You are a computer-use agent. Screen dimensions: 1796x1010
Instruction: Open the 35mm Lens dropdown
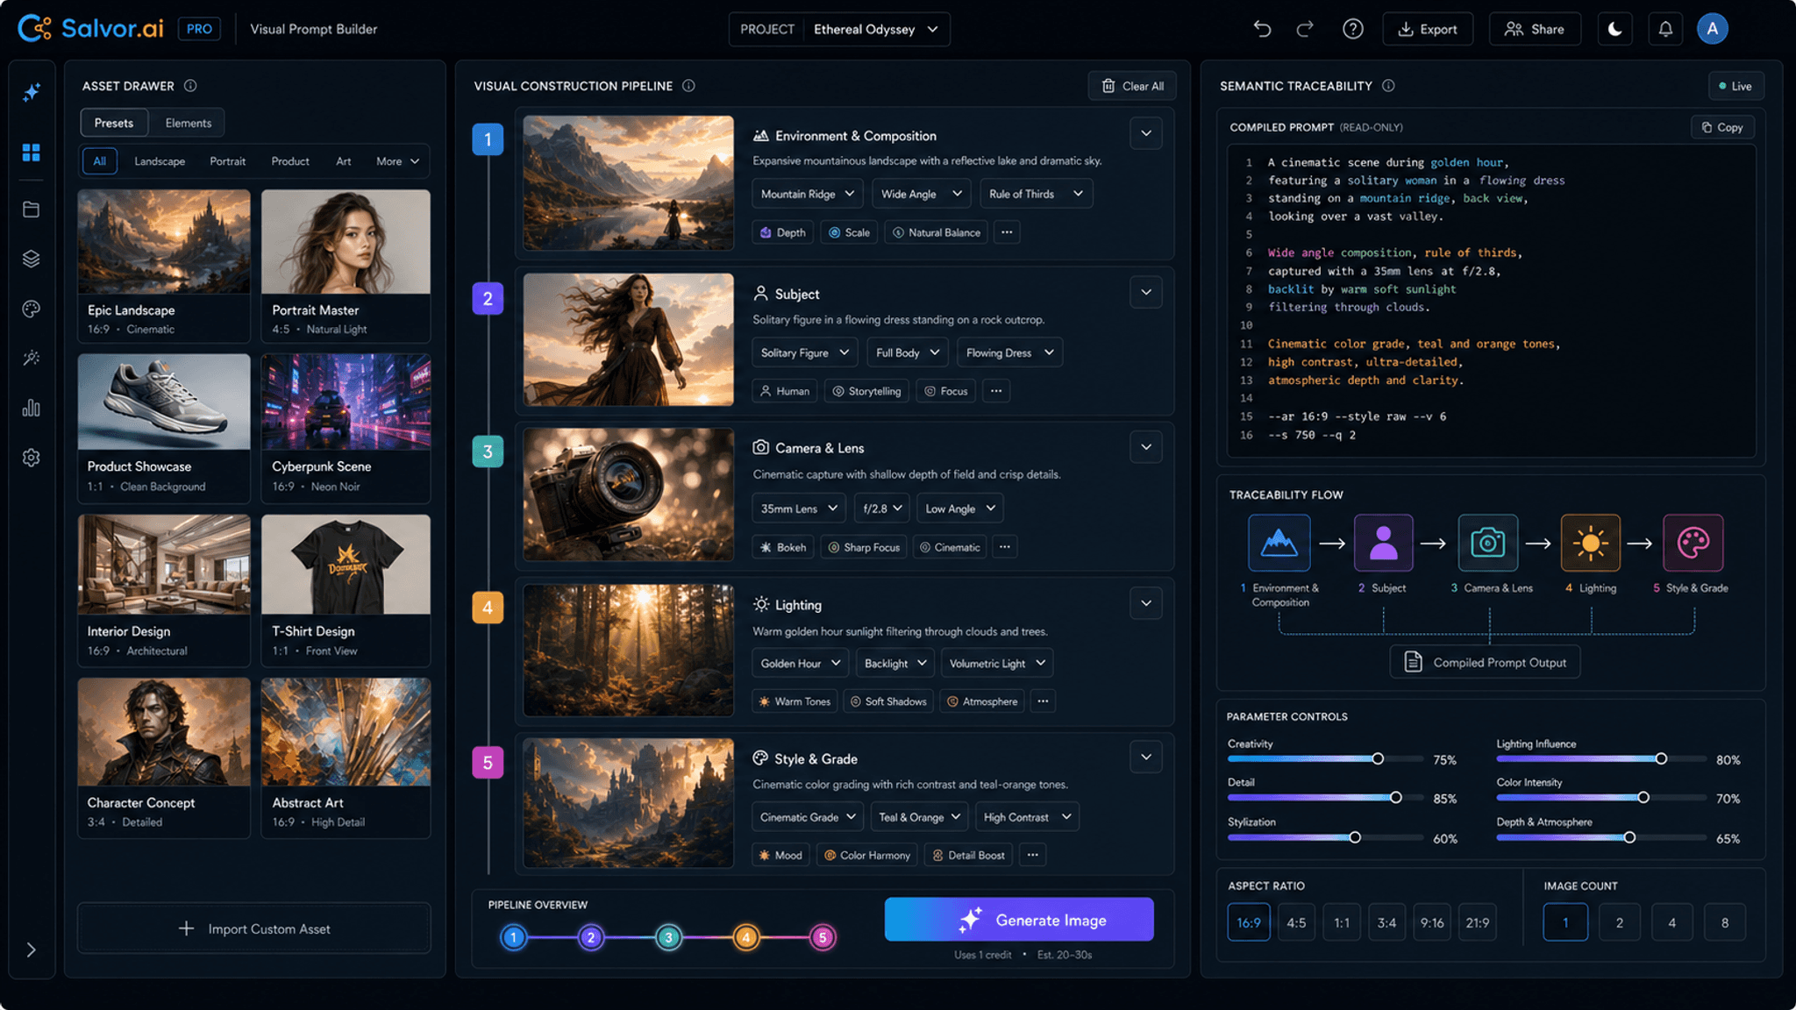pos(799,509)
